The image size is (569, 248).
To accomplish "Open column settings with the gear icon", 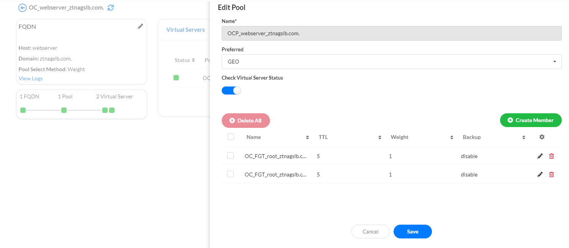I will [541, 137].
